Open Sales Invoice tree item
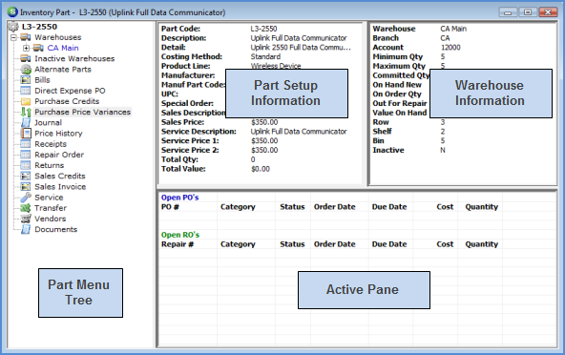This screenshot has width=565, height=355. [x=60, y=187]
